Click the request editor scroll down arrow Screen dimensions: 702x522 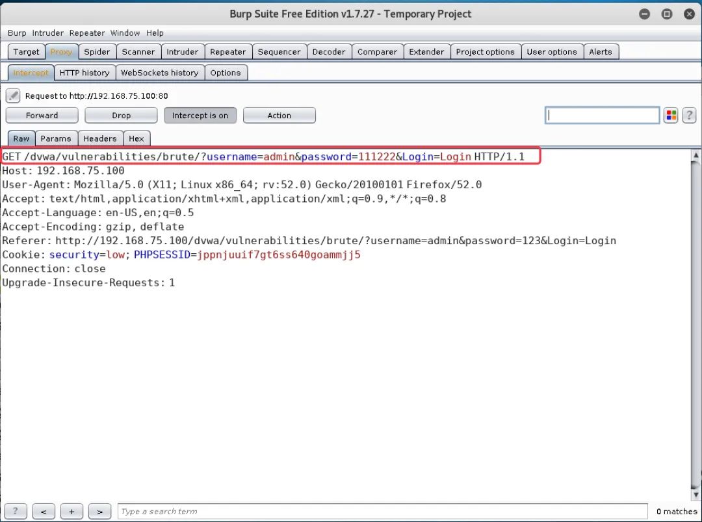coord(695,494)
